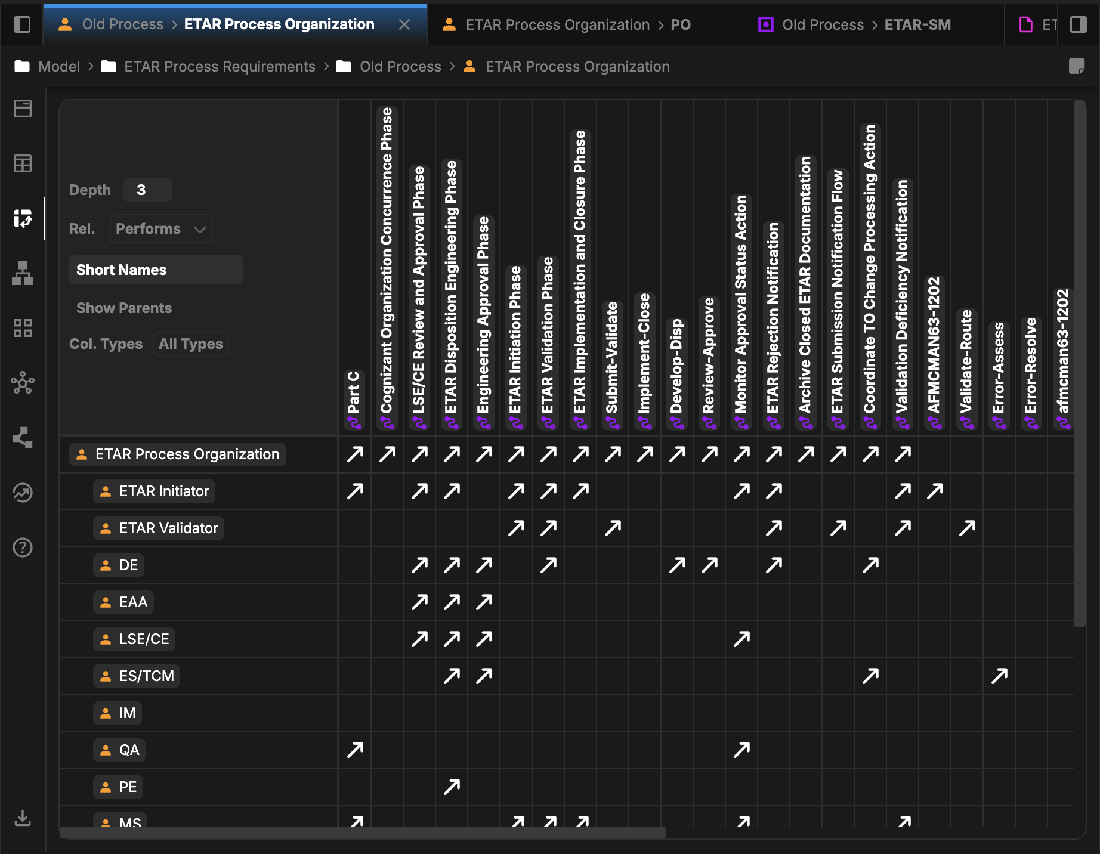The width and height of the screenshot is (1100, 854).
Task: Select the DE row
Action: [119, 565]
